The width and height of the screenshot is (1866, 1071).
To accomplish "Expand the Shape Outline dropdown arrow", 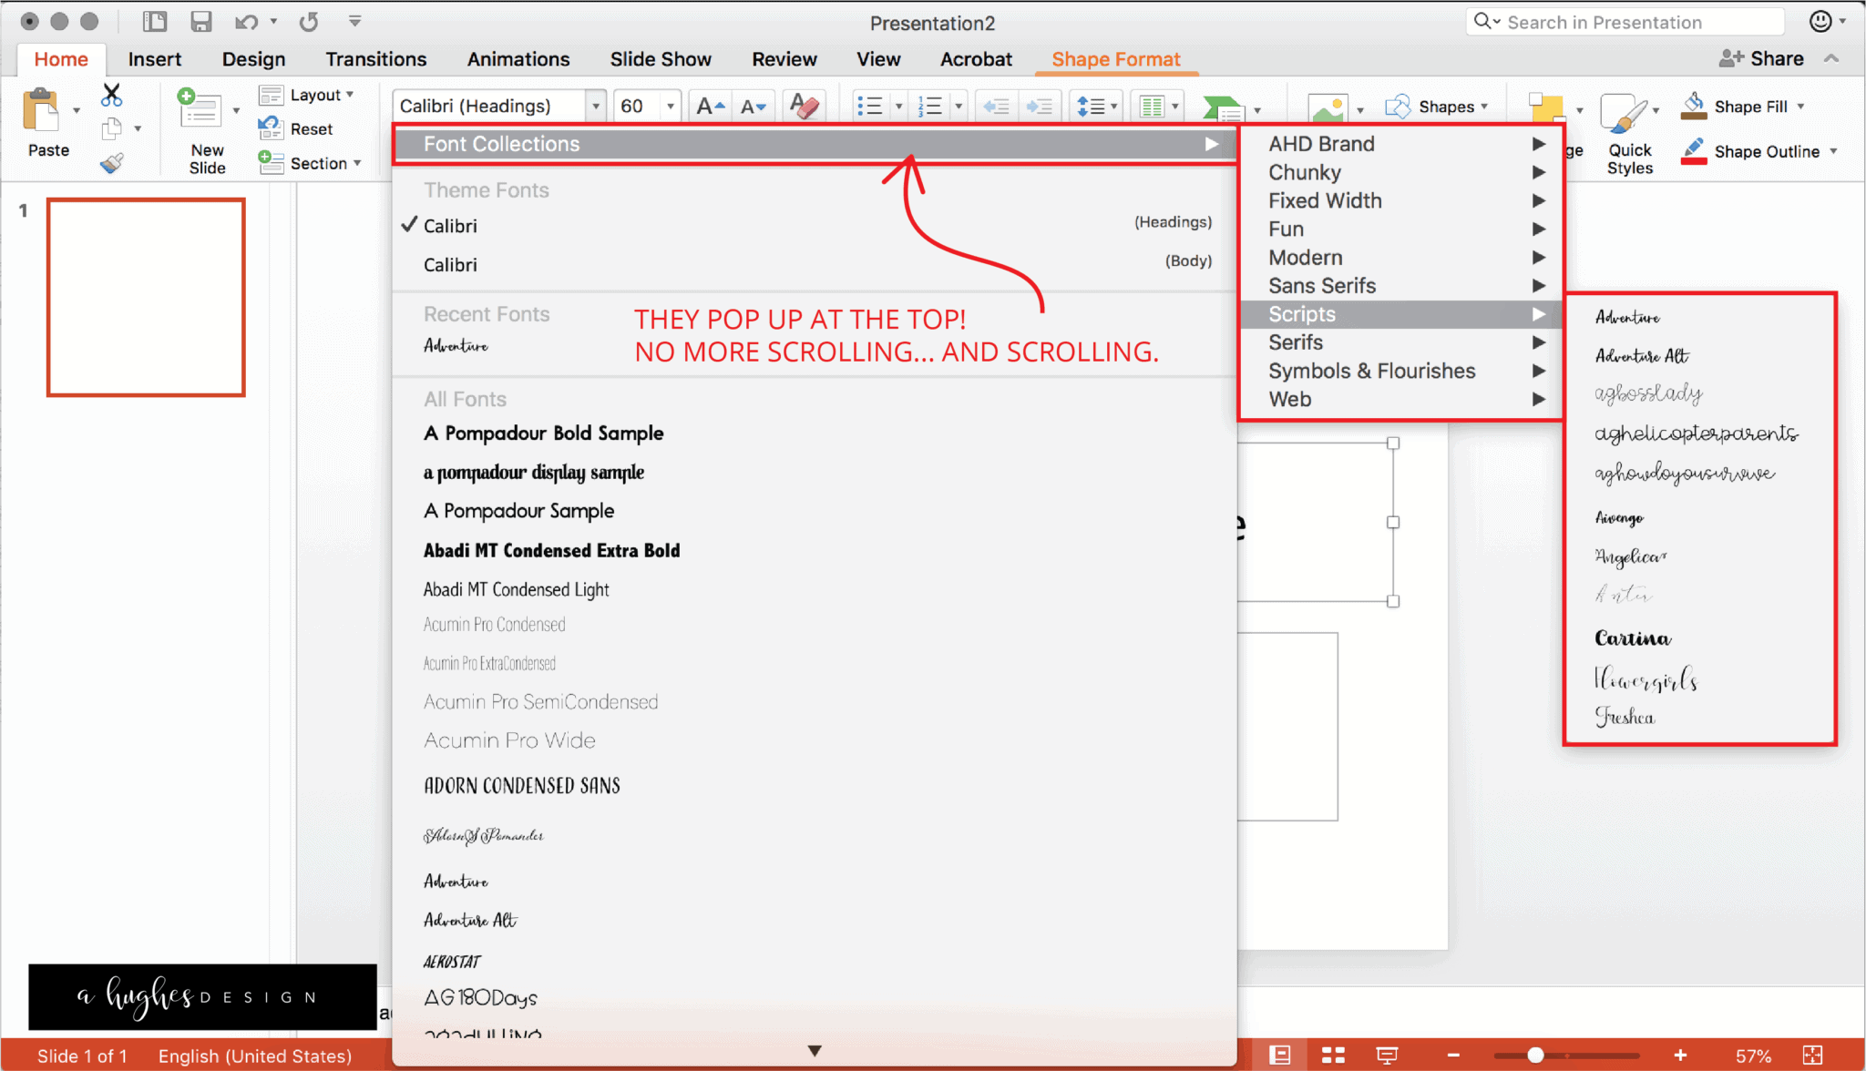I will (1833, 151).
